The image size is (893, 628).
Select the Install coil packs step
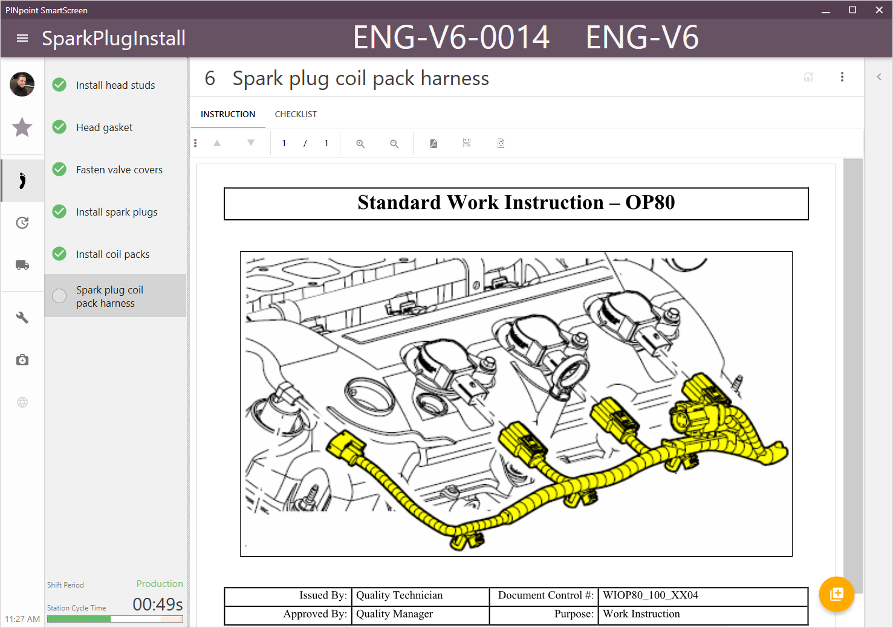pos(115,254)
